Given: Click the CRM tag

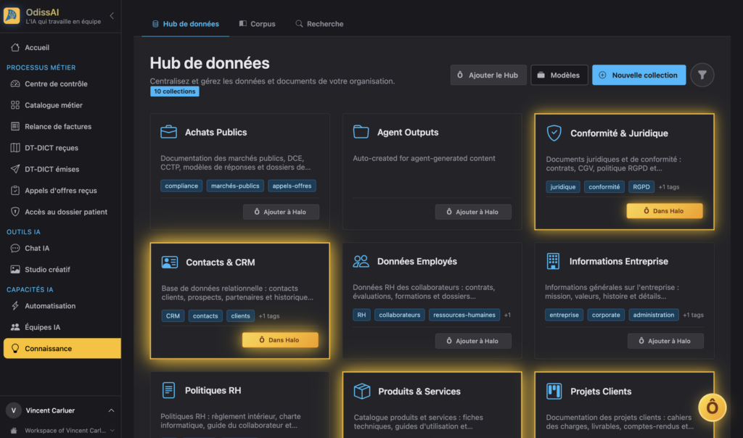Looking at the screenshot, I should coord(173,316).
